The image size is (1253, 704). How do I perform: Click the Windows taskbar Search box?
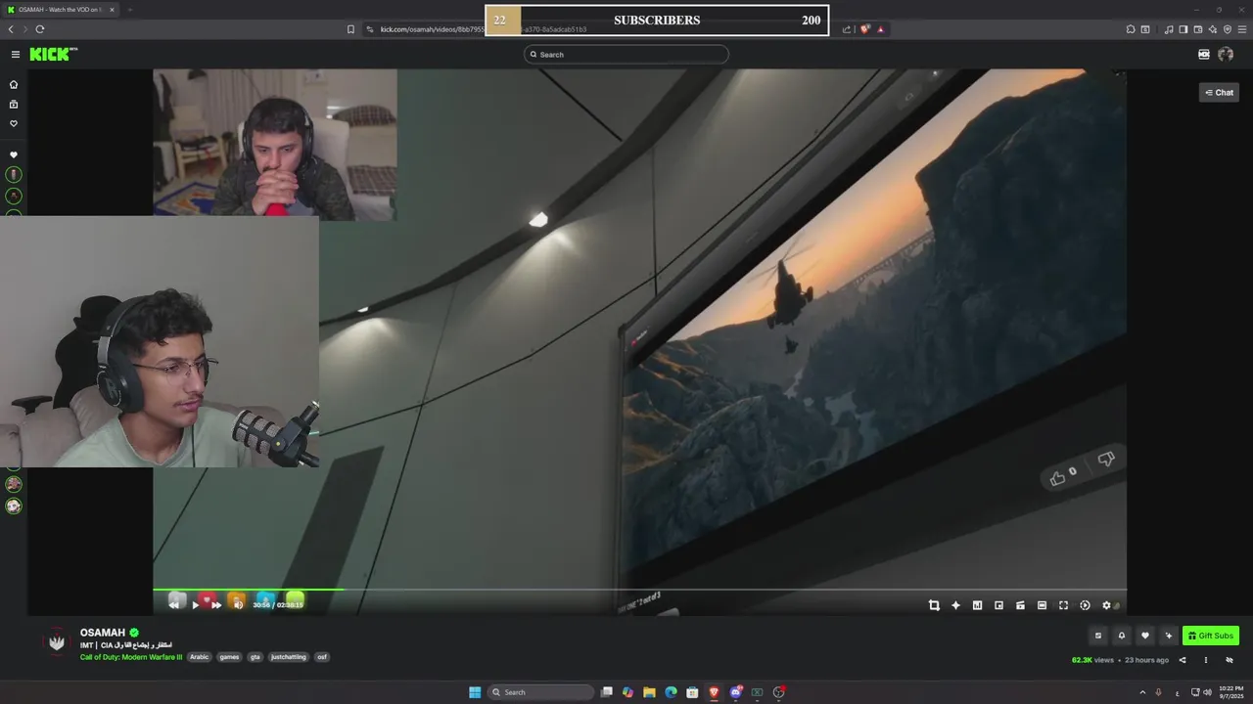click(540, 692)
